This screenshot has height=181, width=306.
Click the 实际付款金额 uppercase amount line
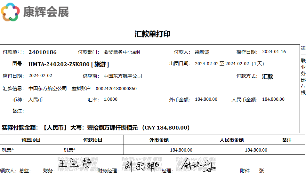(96, 128)
